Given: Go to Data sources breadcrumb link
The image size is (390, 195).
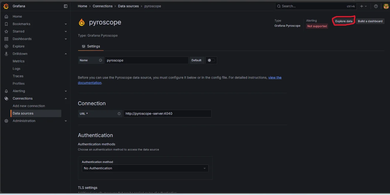Looking at the screenshot, I should (x=128, y=6).
